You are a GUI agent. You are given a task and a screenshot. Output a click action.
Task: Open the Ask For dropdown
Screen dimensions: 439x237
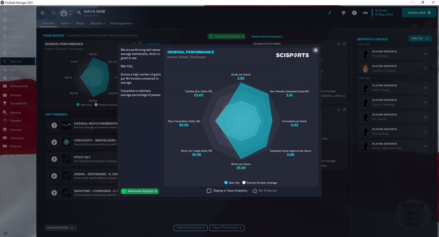420,38
